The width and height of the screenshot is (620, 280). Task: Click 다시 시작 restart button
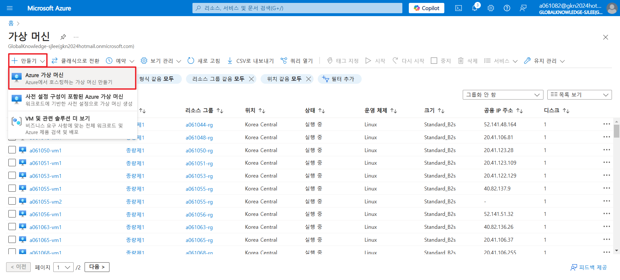[408, 61]
